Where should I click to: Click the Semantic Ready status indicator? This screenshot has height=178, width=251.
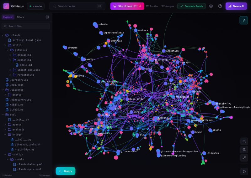tap(191, 6)
